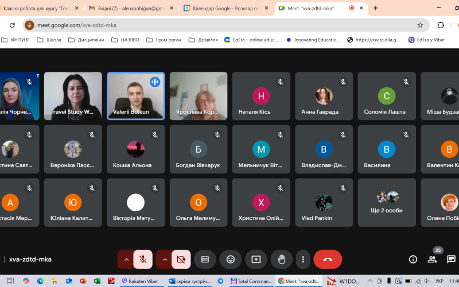Open the НАЗЯВО bookmarks folder
Viewport: 459px width, 287px height.
click(125, 40)
